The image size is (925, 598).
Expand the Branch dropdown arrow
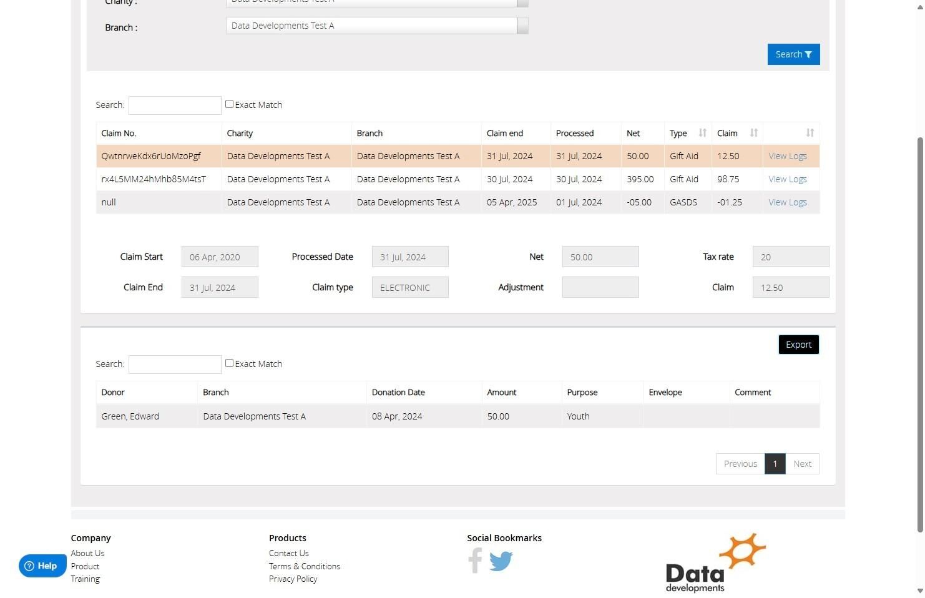(522, 26)
